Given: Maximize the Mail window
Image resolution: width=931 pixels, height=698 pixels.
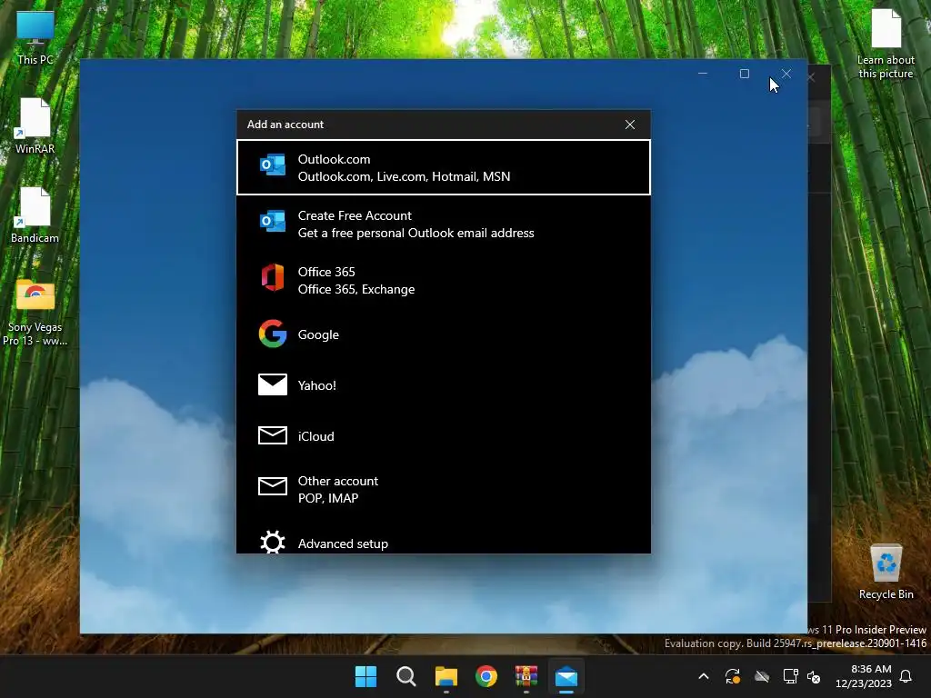Looking at the screenshot, I should [x=745, y=74].
